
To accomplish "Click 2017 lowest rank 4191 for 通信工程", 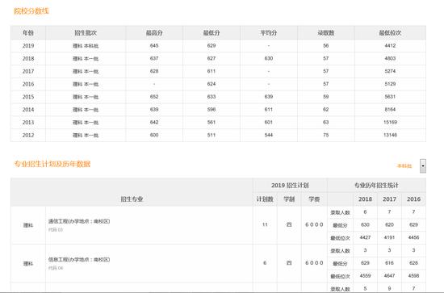I will [x=389, y=237].
